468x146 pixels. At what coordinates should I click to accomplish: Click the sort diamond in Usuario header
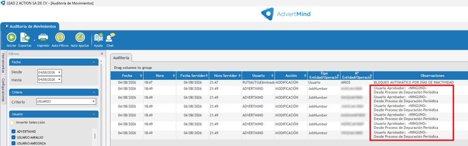coord(272,75)
